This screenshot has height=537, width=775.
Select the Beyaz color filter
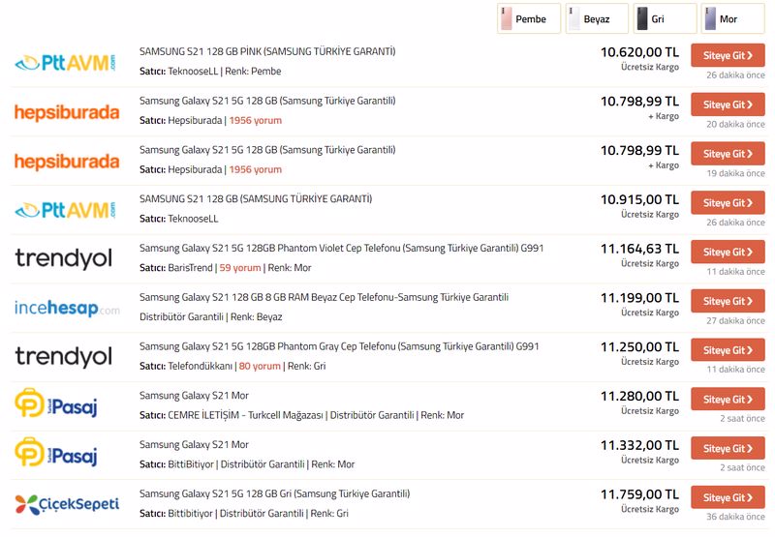click(x=597, y=18)
